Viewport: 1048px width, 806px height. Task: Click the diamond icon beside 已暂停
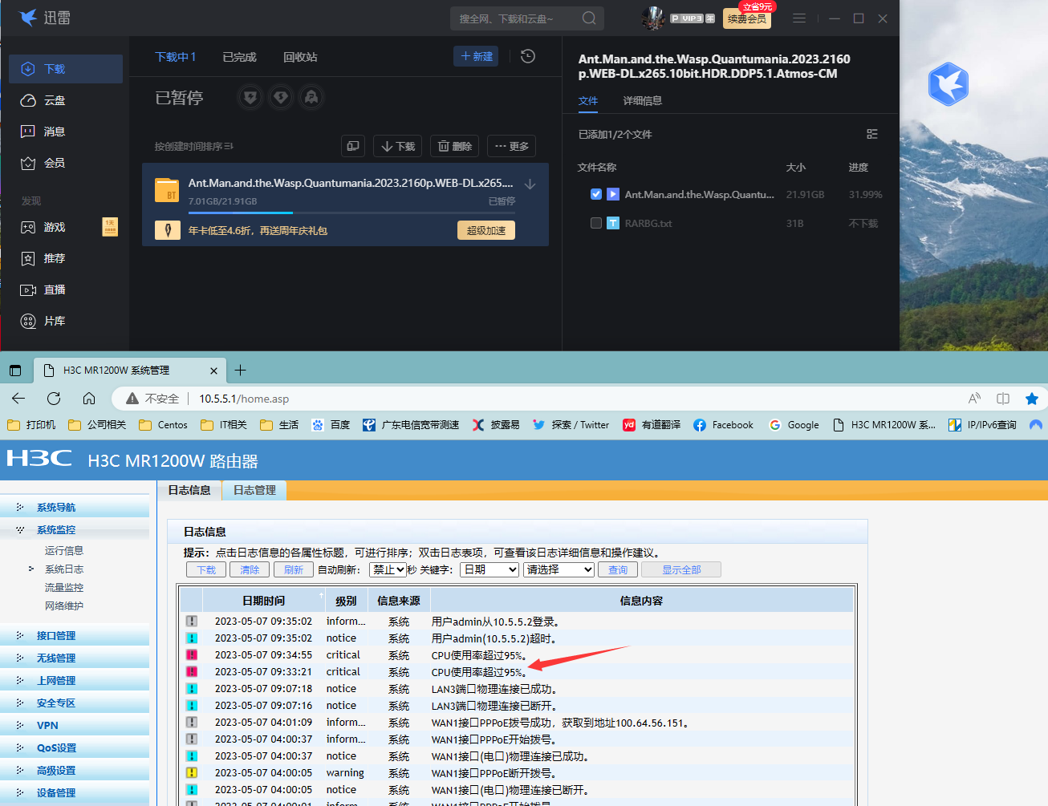[281, 98]
